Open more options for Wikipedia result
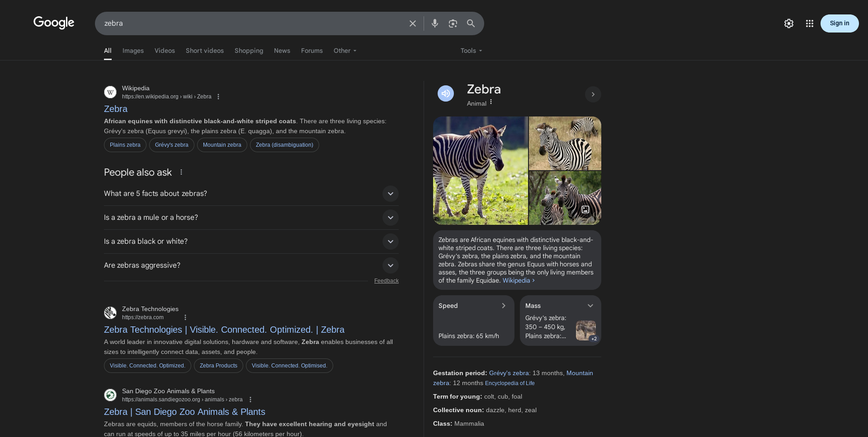 (x=218, y=97)
